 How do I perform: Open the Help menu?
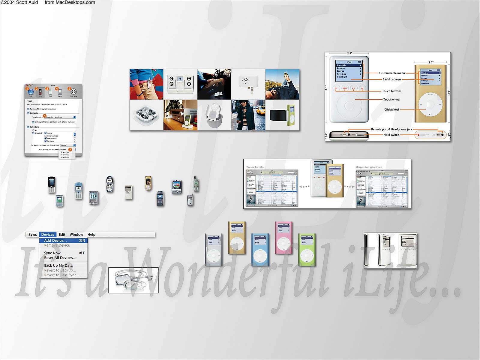point(91,235)
